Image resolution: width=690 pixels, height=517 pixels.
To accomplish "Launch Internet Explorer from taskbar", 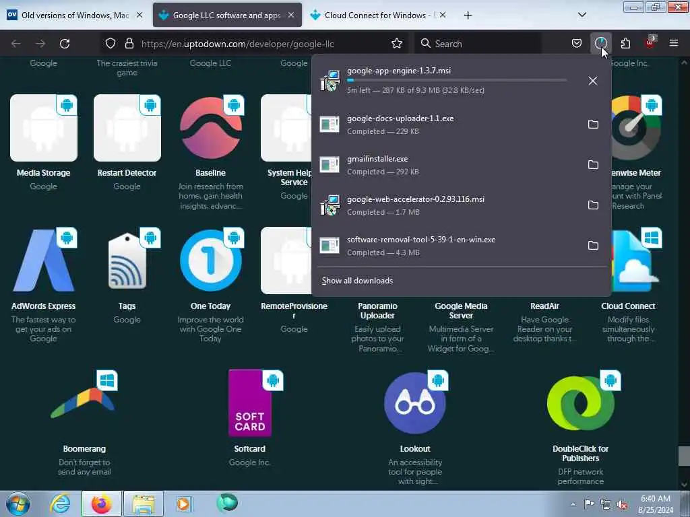I will [x=59, y=504].
